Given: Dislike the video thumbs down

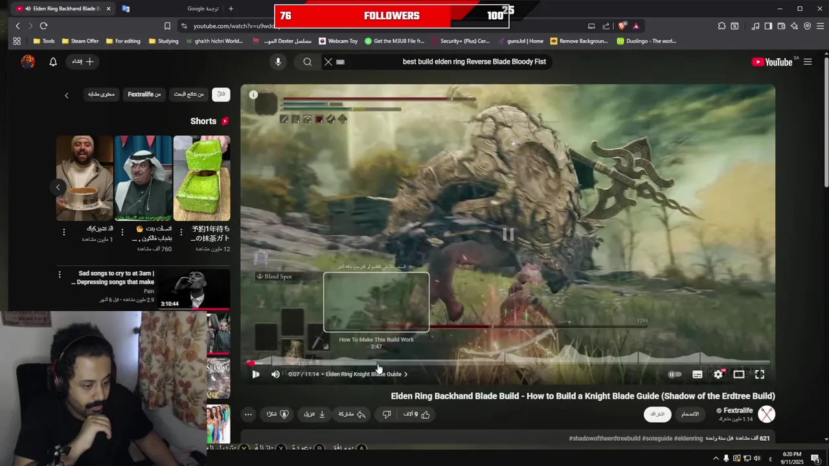Looking at the screenshot, I should click(387, 414).
